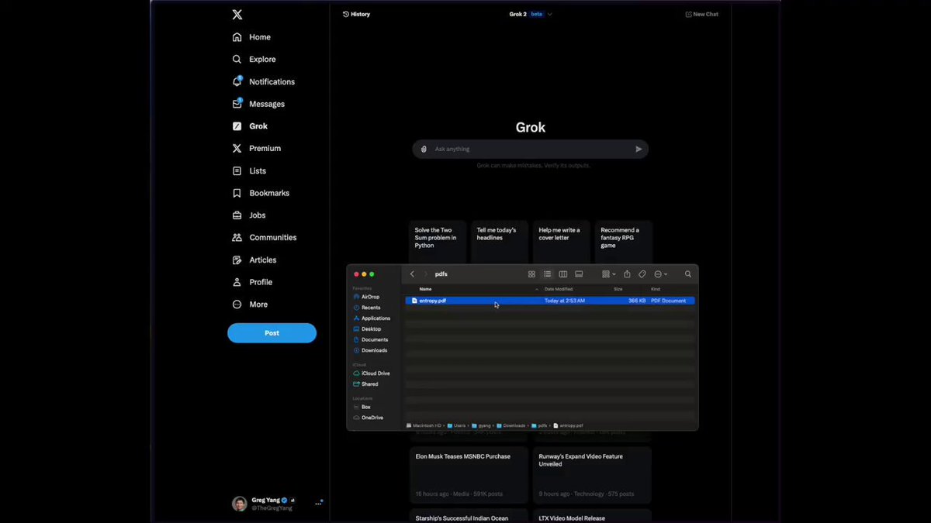The image size is (931, 523).
Task: Open Grok chat History
Action: coord(357,14)
